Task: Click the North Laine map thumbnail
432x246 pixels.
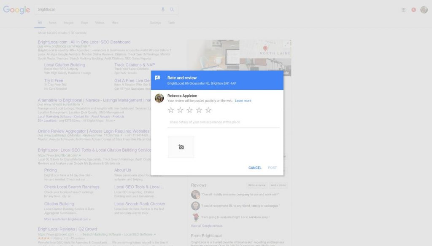Action: pos(265,49)
